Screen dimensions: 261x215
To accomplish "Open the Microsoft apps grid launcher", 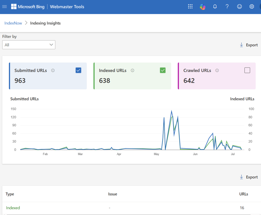I will pyautogui.click(x=190, y=6).
